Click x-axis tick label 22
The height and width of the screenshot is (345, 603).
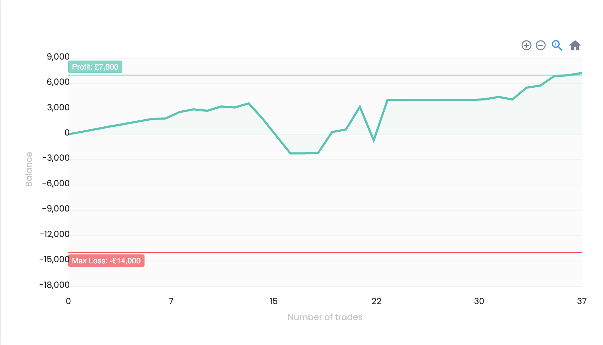(376, 301)
